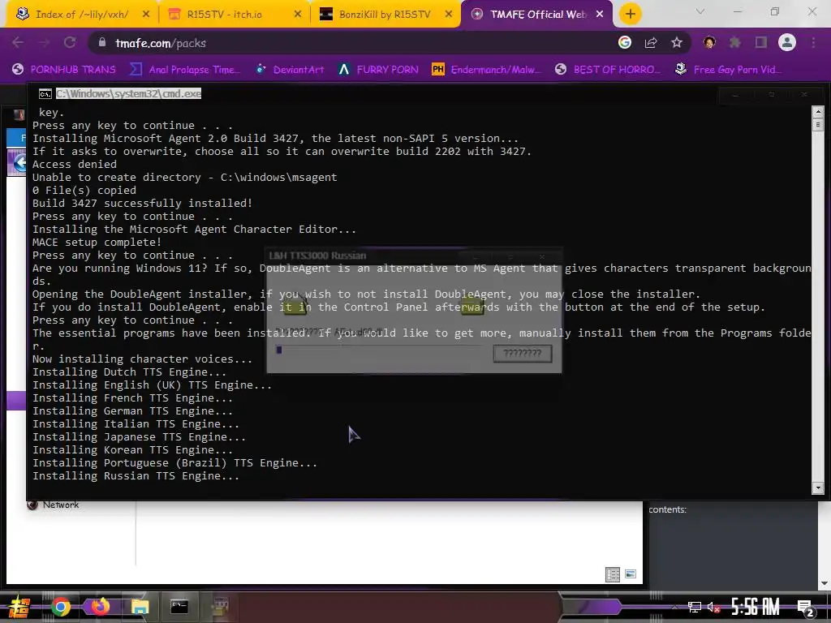This screenshot has height=623, width=831.
Task: Select the "TMAFE Official Web" tab
Action: (x=536, y=15)
